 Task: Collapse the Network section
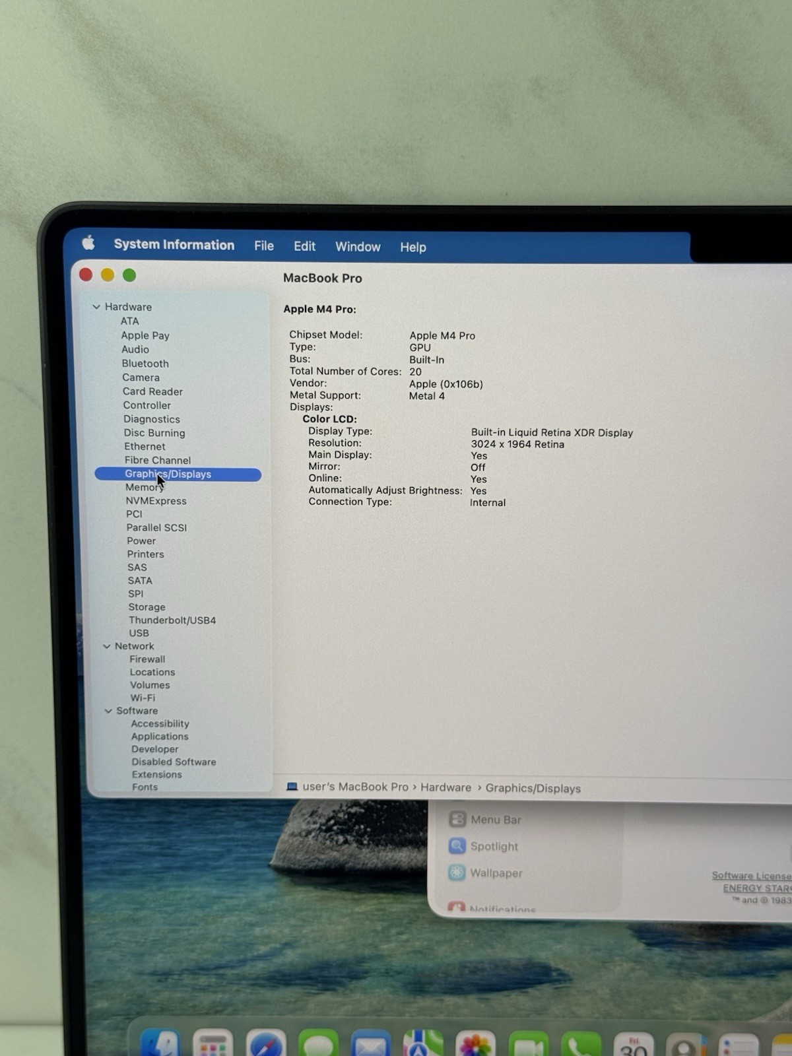coord(106,646)
